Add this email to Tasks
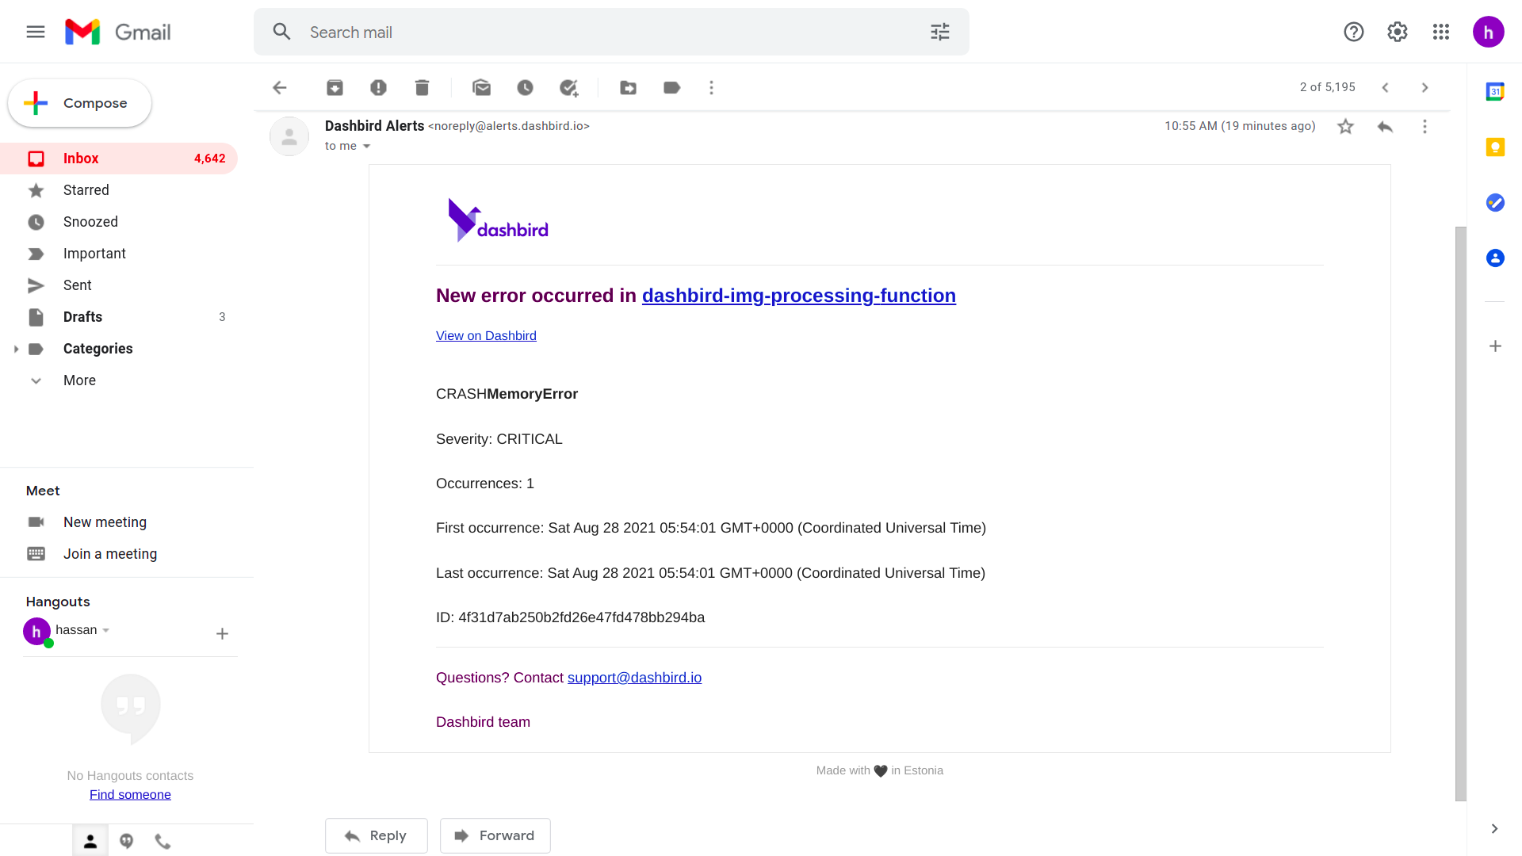This screenshot has height=856, width=1522. (569, 87)
